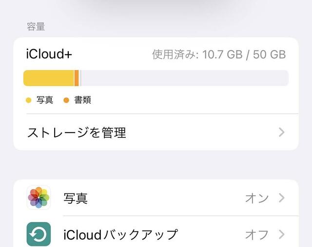Tap the iCloudバックアップ status オフ

tap(256, 234)
